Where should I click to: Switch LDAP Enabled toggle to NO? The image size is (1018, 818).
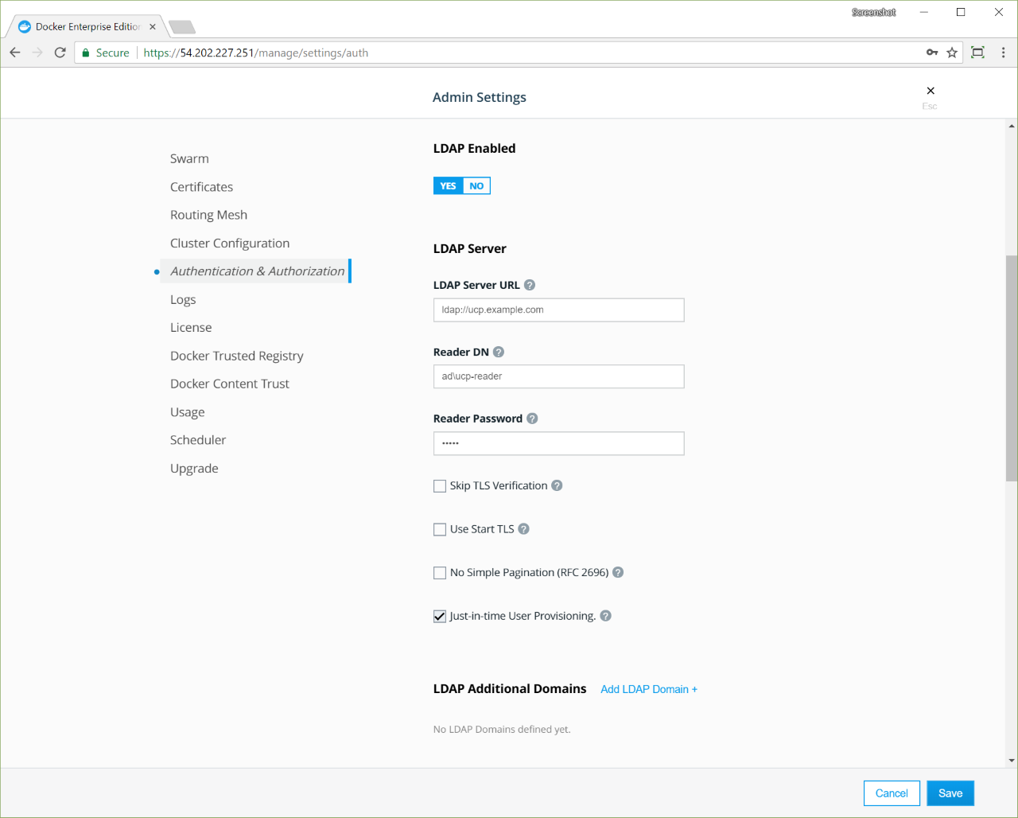[x=476, y=186]
